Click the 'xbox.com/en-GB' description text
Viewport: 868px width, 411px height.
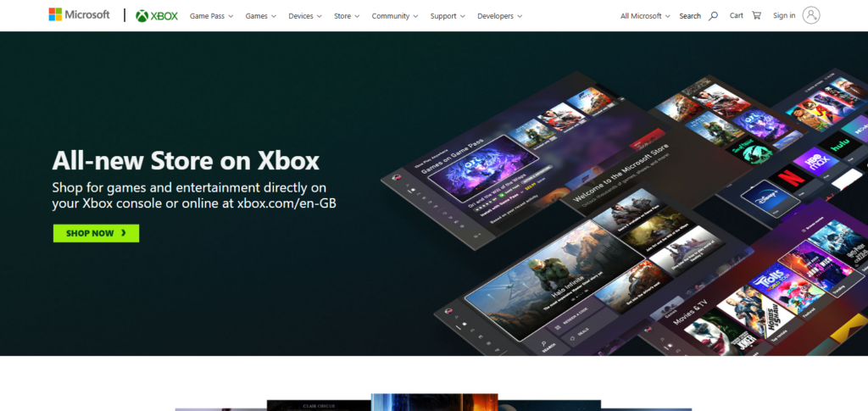287,203
